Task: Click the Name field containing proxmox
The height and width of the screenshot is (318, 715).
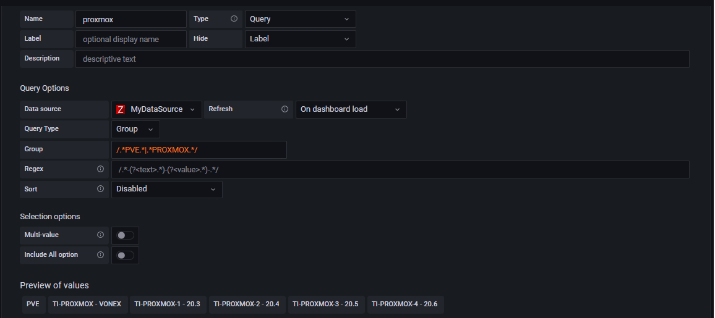Action: pos(131,19)
